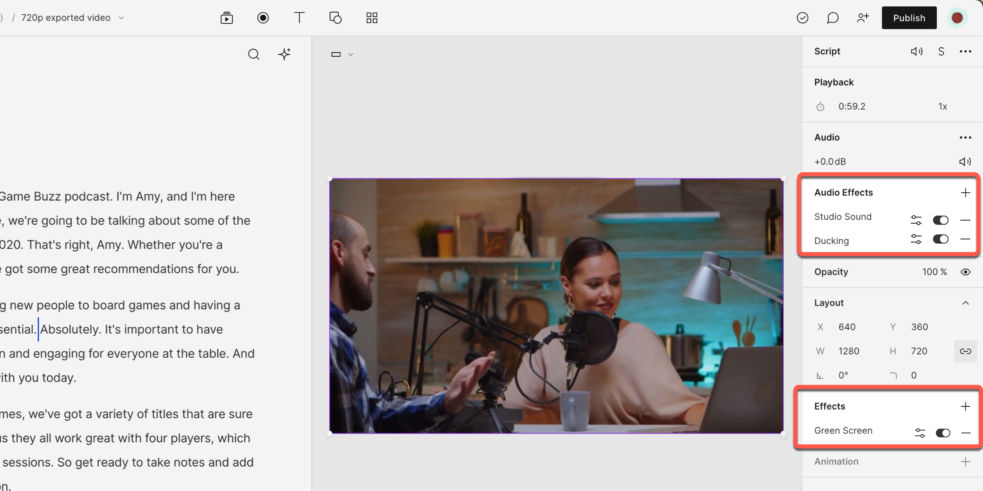983x491 pixels.
Task: Toggle the Studio Sound effect switch
Action: 940,220
